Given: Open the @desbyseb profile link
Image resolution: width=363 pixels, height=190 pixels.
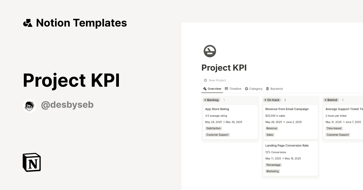Looking at the screenshot, I should pos(67,104).
